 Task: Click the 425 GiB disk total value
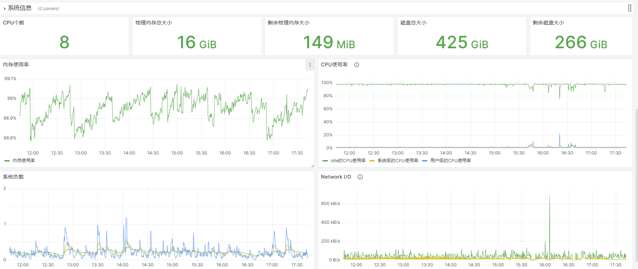point(462,43)
